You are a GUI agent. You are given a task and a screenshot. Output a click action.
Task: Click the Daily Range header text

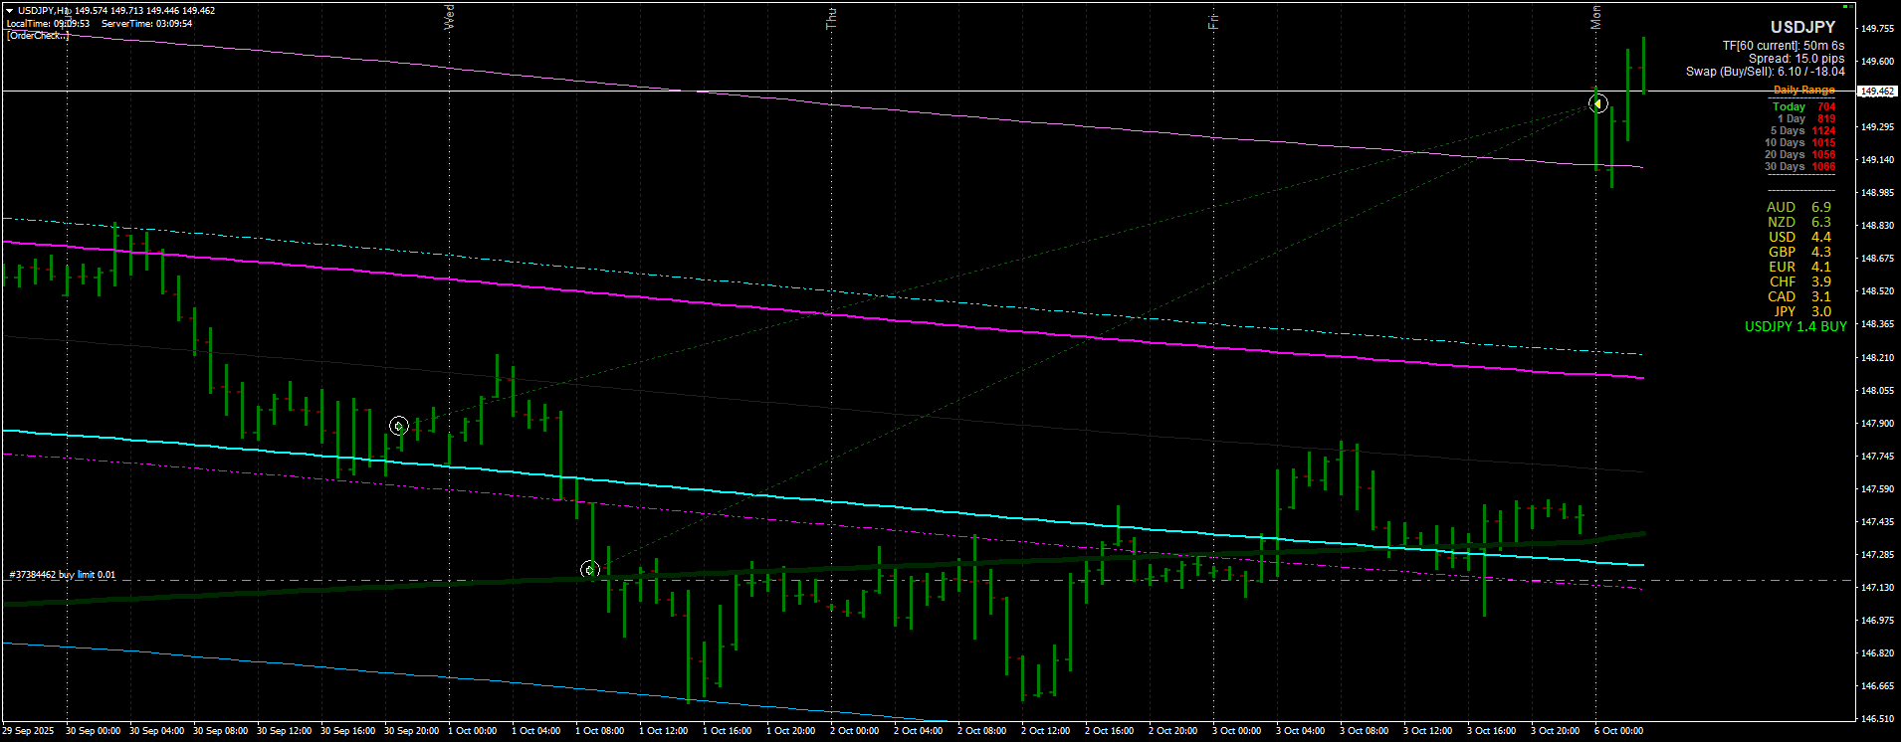(1803, 91)
